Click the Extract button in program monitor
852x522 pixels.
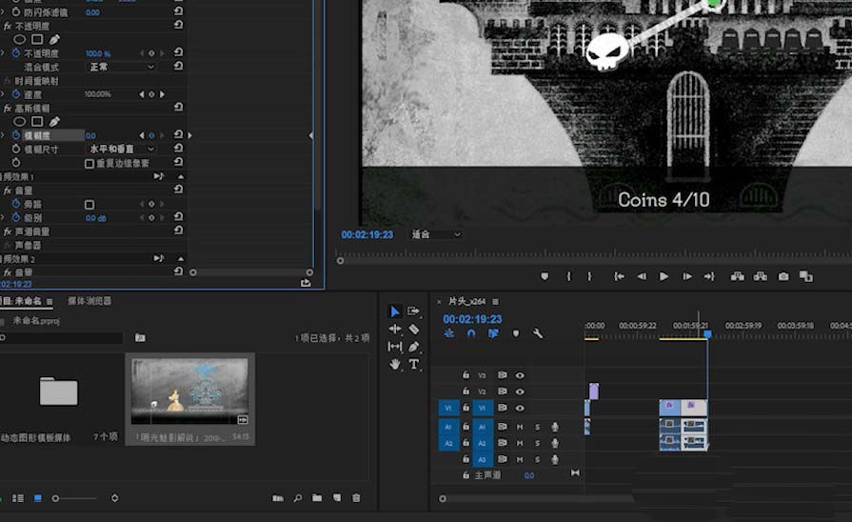761,276
